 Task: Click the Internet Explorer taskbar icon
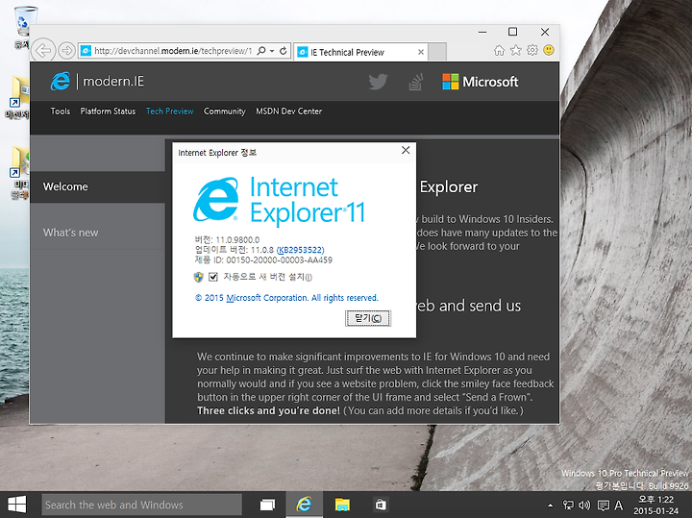tap(304, 505)
